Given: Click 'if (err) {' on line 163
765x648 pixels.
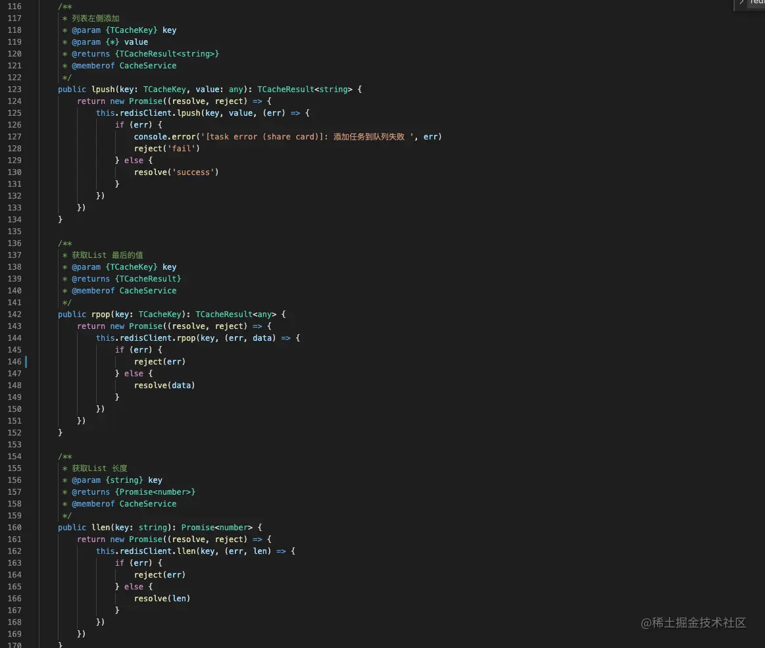Looking at the screenshot, I should tap(139, 563).
